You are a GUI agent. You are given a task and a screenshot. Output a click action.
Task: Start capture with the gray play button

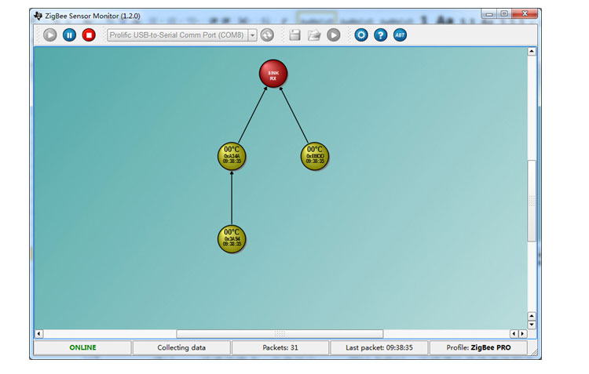tap(49, 35)
